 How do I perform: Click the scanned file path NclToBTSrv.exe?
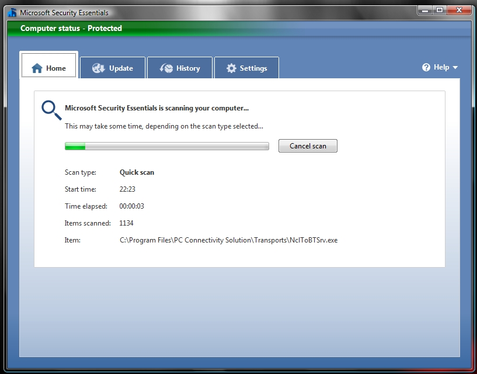click(228, 240)
